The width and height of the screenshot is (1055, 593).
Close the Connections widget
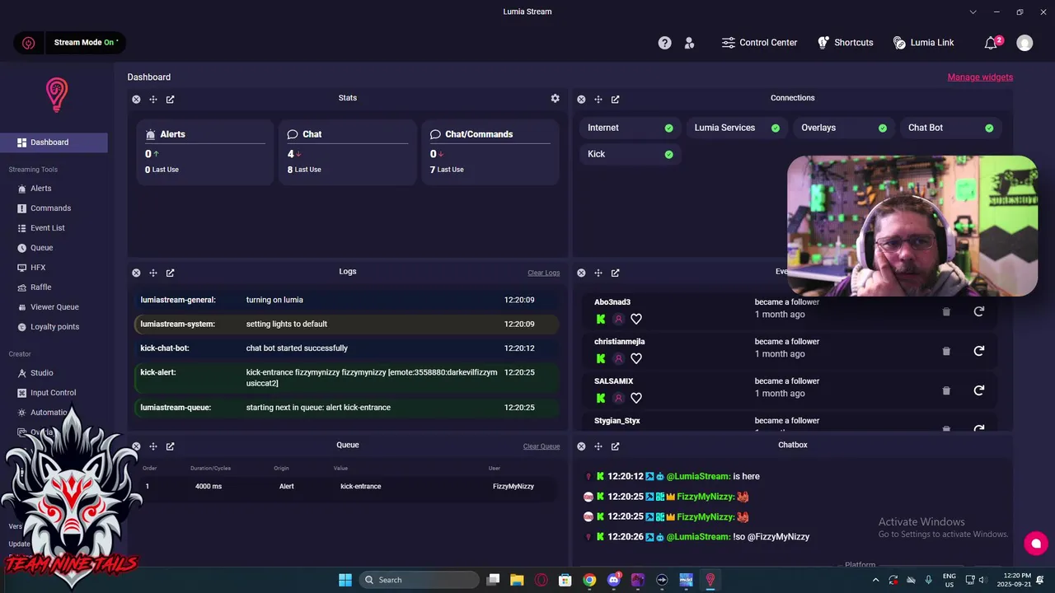tap(581, 100)
